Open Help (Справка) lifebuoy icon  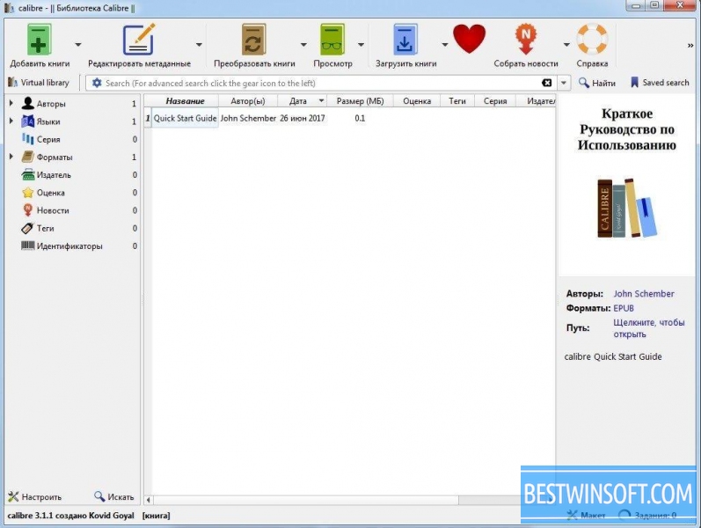pos(592,40)
